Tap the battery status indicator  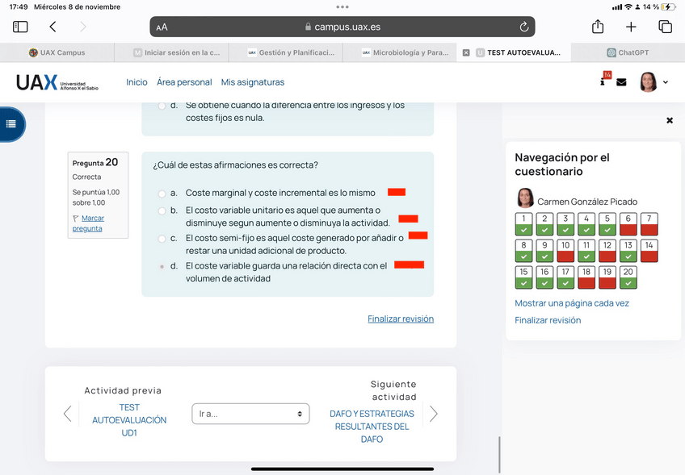point(668,6)
